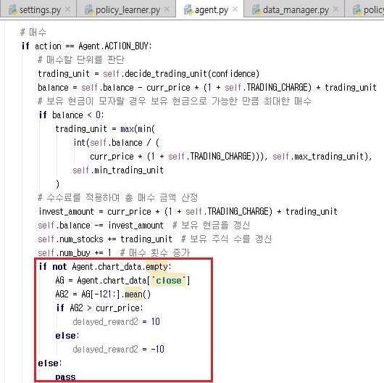The image size is (384, 383).
Task: Click 'int(self.balance / (' line
Action: (x=117, y=142)
